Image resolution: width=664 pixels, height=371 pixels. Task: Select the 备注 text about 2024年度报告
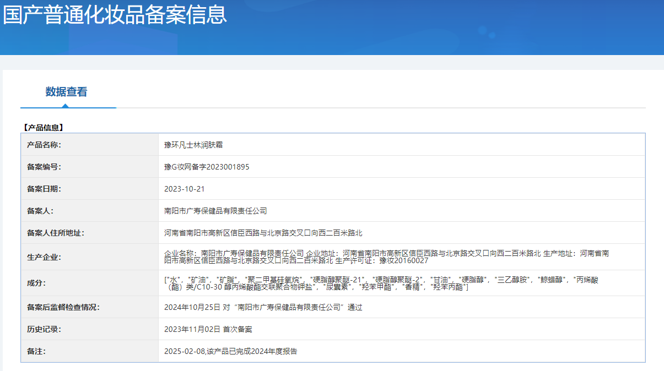point(230,351)
